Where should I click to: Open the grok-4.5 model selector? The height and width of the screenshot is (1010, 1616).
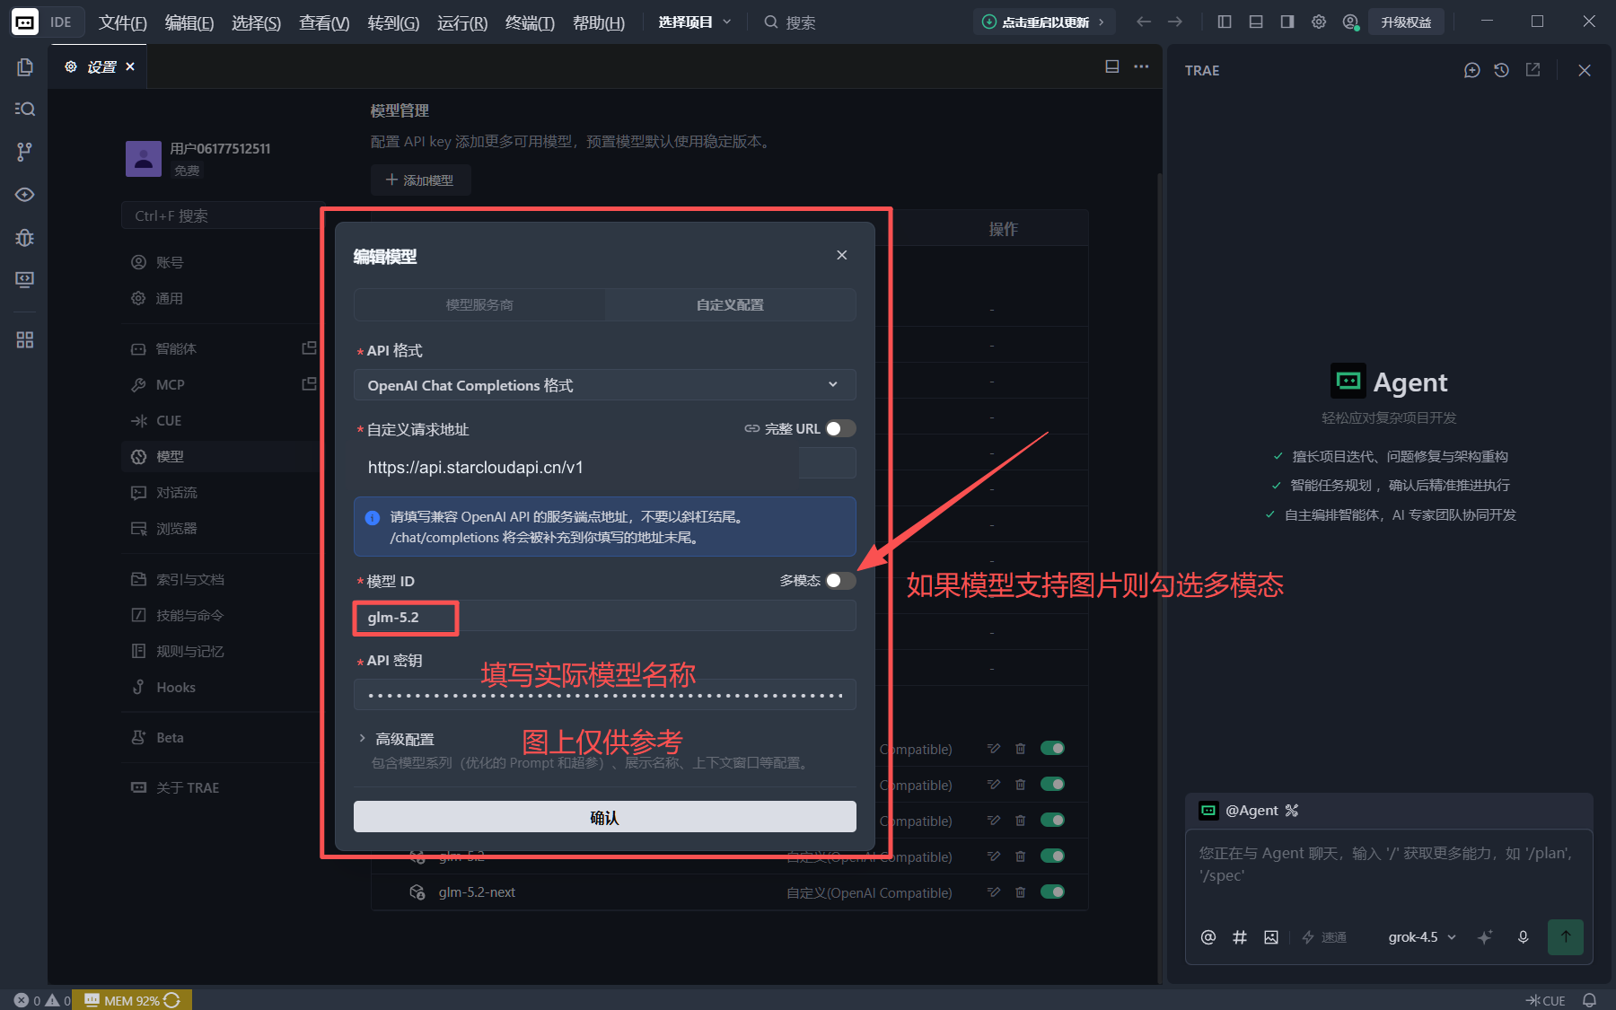point(1422,937)
